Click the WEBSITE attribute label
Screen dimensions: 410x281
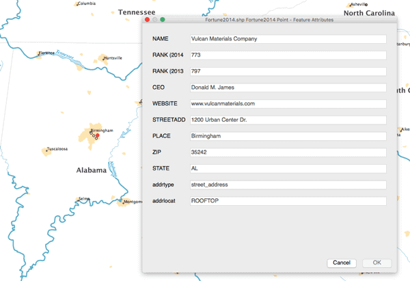pos(165,104)
